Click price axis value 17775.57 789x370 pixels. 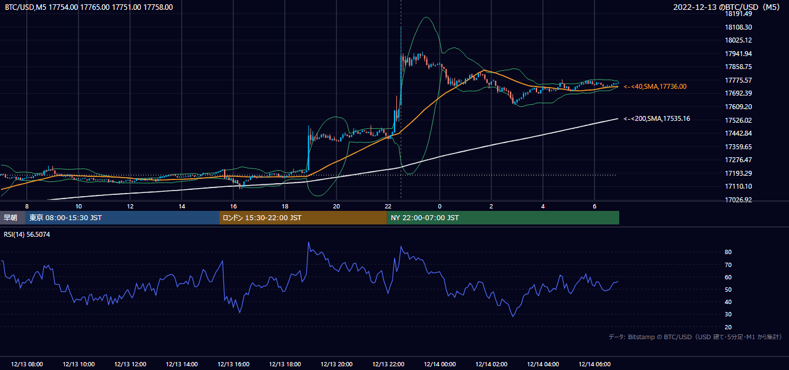[x=738, y=80]
